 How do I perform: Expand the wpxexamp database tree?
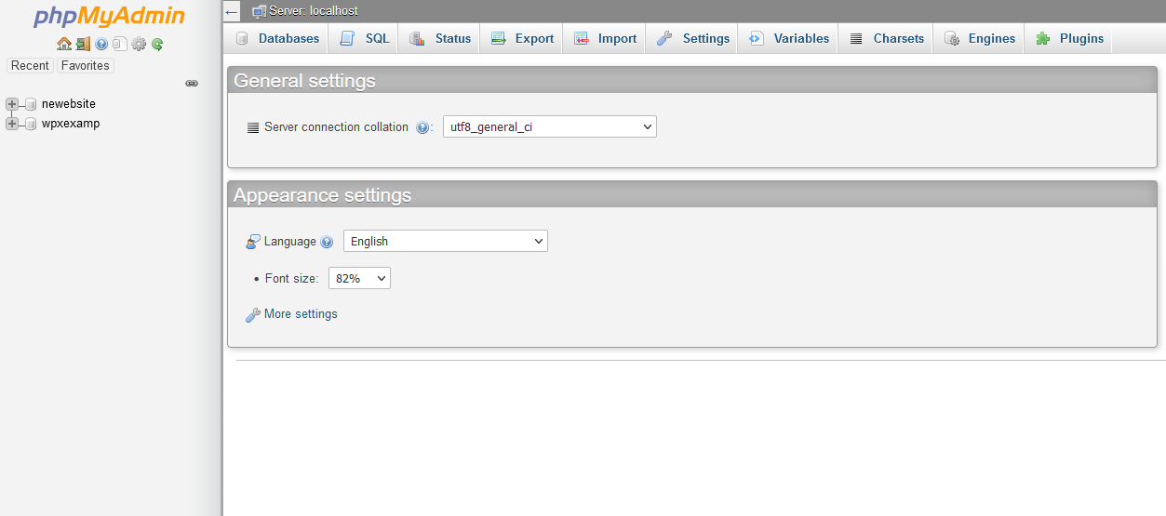pos(12,124)
